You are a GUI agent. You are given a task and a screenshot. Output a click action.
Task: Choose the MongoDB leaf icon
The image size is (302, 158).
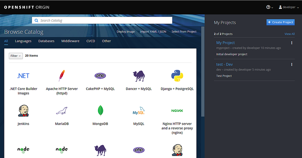pos(100,111)
